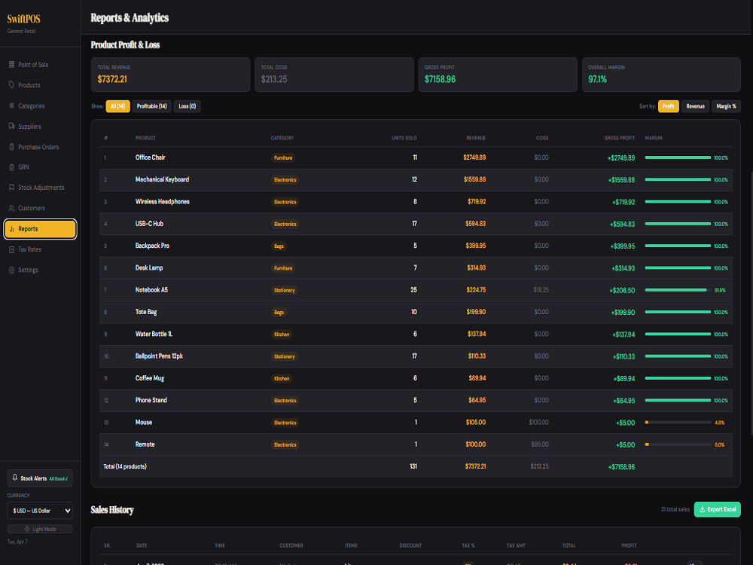The height and width of the screenshot is (565, 753).
Task: Click Ballpoint Pens 12pk product name
Action: pos(159,356)
